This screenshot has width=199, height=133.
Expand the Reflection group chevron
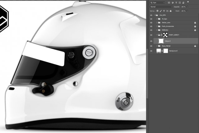point(157,30)
